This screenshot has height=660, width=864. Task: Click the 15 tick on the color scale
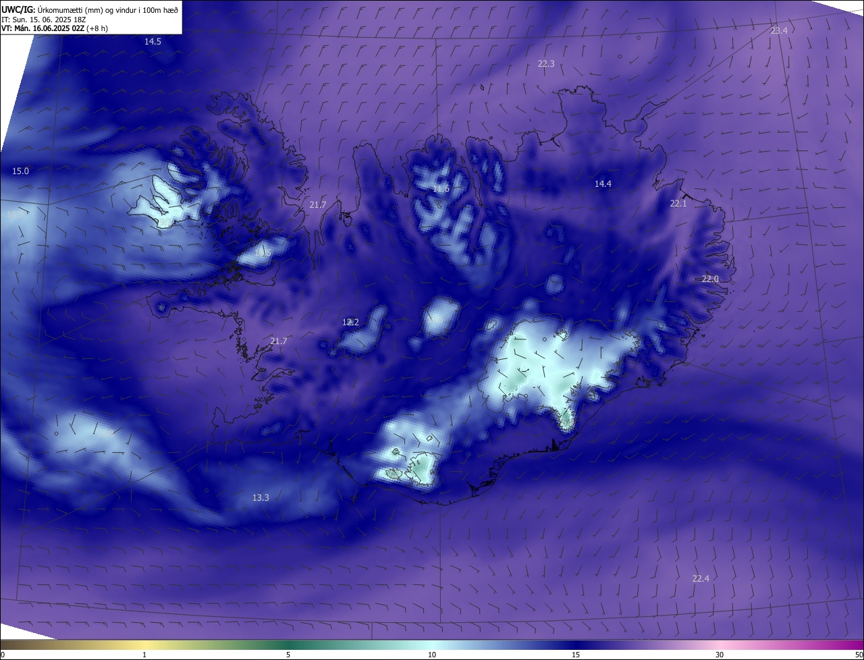(576, 655)
